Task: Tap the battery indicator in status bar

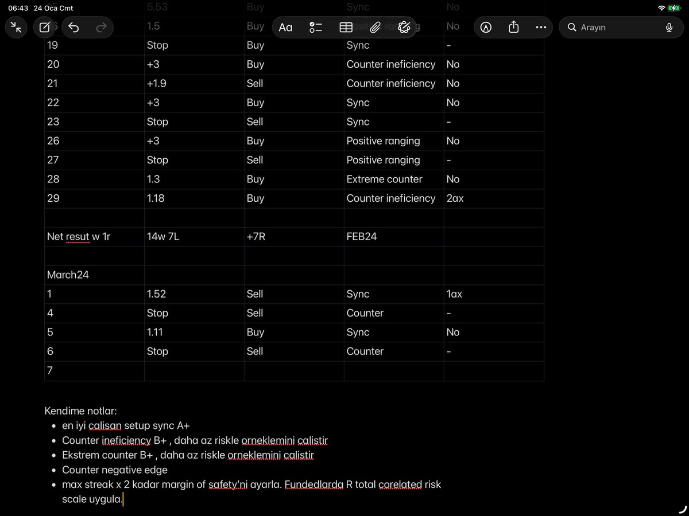Action: click(x=675, y=8)
